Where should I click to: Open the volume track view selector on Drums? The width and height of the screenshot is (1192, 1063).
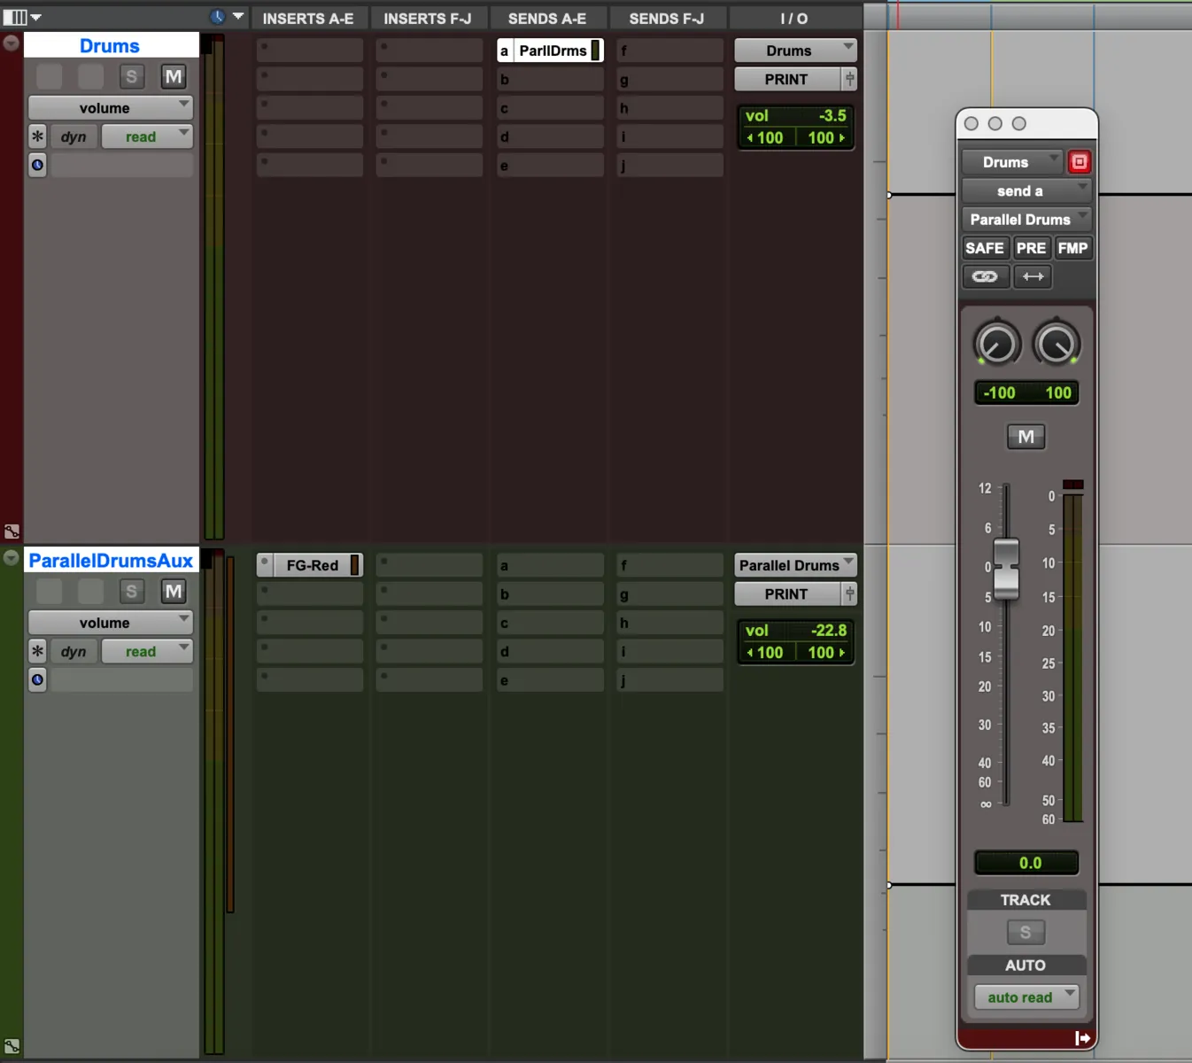click(x=110, y=107)
